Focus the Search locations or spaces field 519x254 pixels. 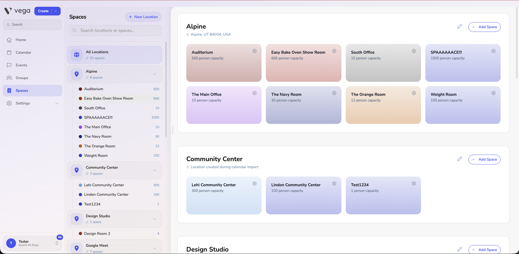115,31
